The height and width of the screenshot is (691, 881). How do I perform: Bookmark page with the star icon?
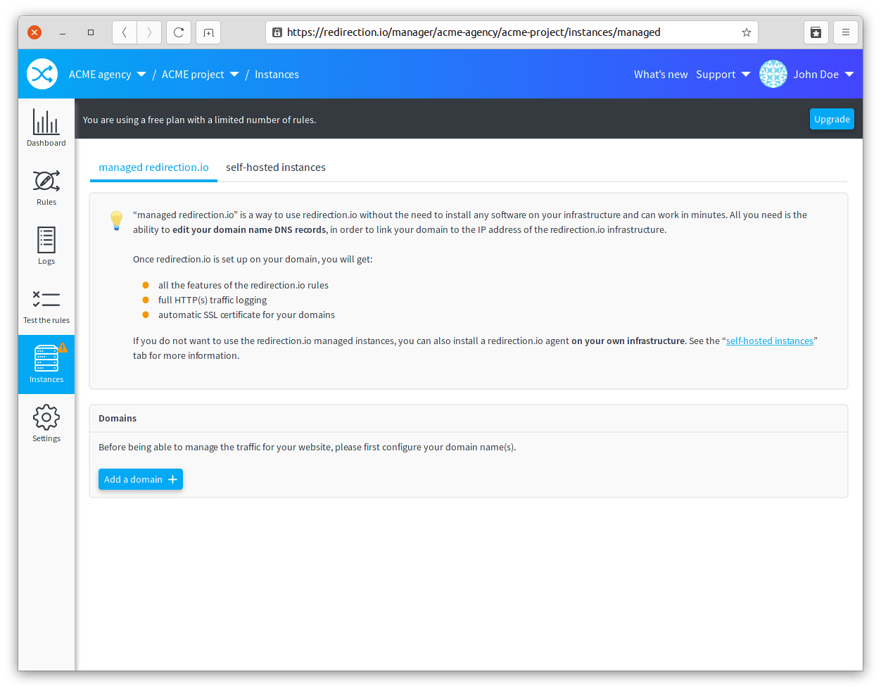[x=747, y=32]
